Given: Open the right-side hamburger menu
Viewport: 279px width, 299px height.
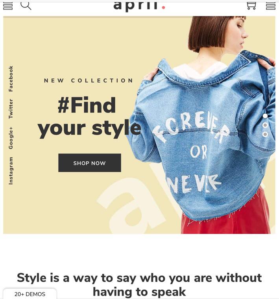Looking at the screenshot, I should 271,6.
